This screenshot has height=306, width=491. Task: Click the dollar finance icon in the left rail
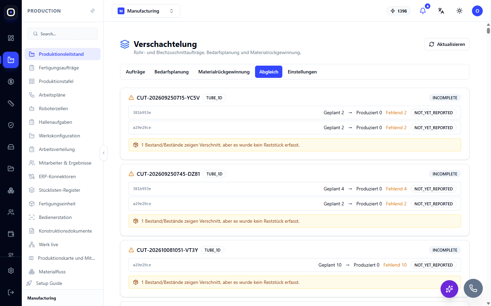[x=11, y=82]
